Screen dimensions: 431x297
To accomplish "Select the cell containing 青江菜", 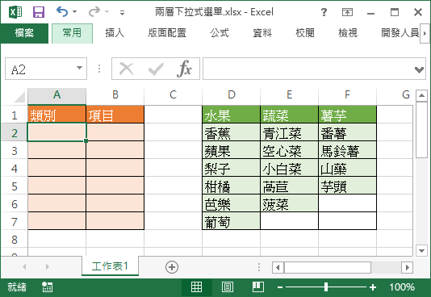I will point(290,132).
